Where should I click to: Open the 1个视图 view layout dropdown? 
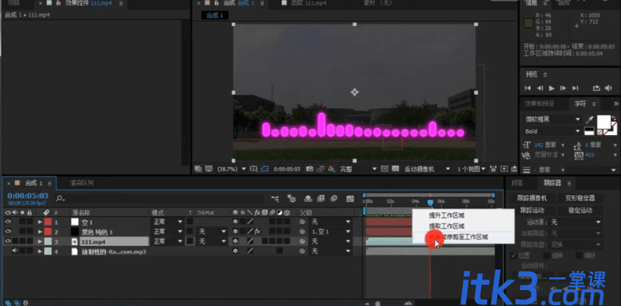click(471, 169)
